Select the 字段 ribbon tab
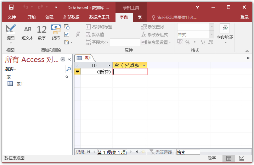Image resolution: width=254 pixels, height=165 pixels. point(124,17)
